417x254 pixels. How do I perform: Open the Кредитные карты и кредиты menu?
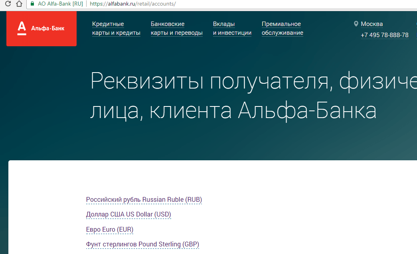pos(116,28)
